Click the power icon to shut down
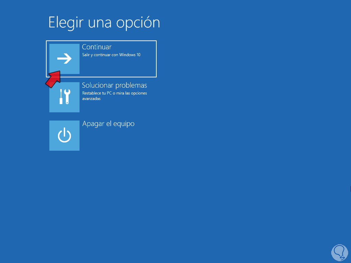The image size is (351, 263). [x=64, y=136]
